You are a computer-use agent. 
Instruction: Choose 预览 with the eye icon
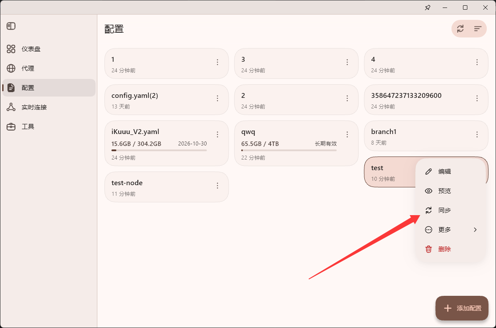[451, 191]
